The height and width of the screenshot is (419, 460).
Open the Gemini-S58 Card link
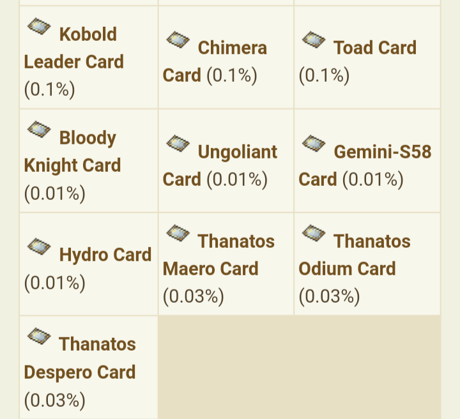(x=365, y=165)
